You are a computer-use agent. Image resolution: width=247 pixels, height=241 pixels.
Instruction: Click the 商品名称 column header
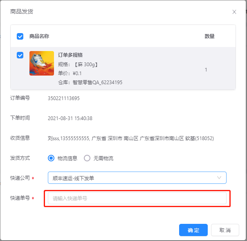[39, 36]
